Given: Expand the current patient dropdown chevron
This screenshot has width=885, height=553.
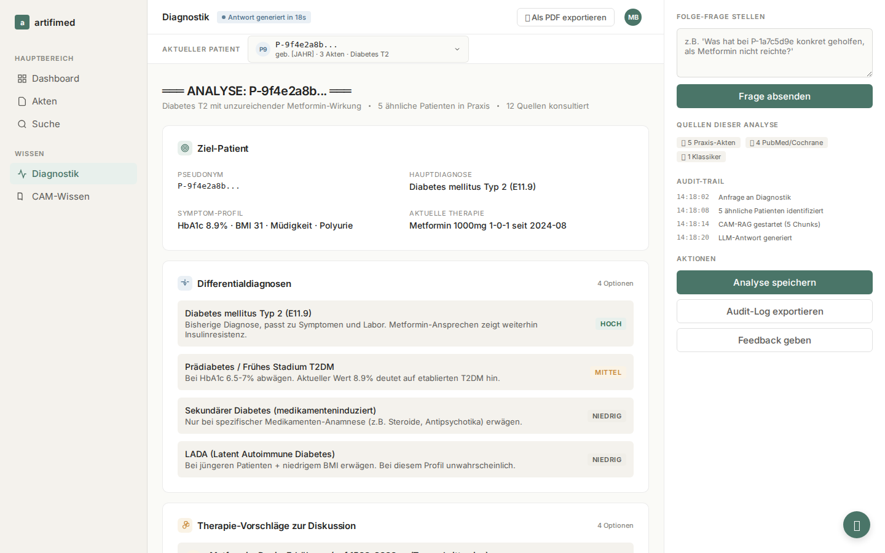Looking at the screenshot, I should (457, 49).
